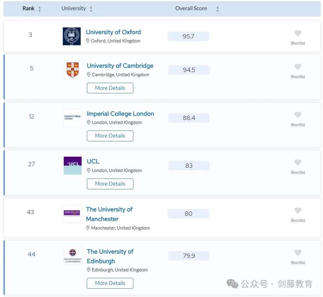Click rank number 3 for Oxford
The width and height of the screenshot is (323, 297).
tap(30, 35)
